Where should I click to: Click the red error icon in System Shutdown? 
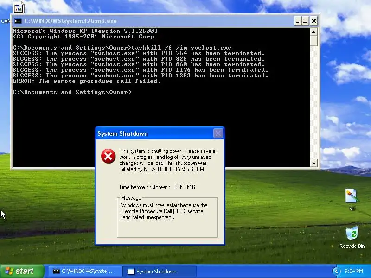point(109,156)
